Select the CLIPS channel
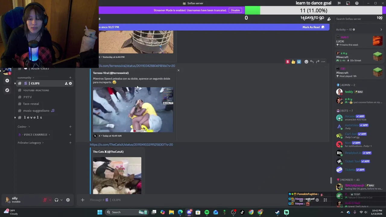The image size is (386, 217). coord(45,83)
